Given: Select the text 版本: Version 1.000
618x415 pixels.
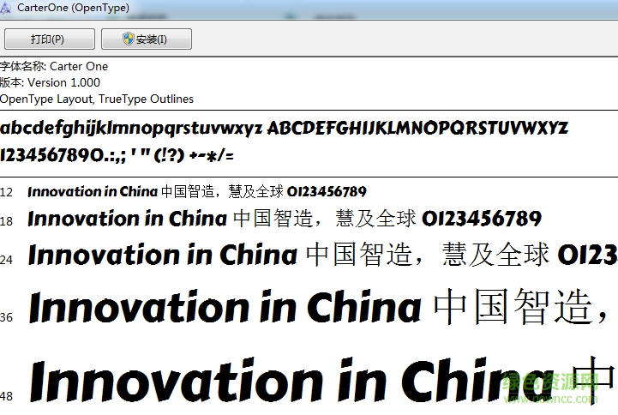Looking at the screenshot, I should (50, 82).
